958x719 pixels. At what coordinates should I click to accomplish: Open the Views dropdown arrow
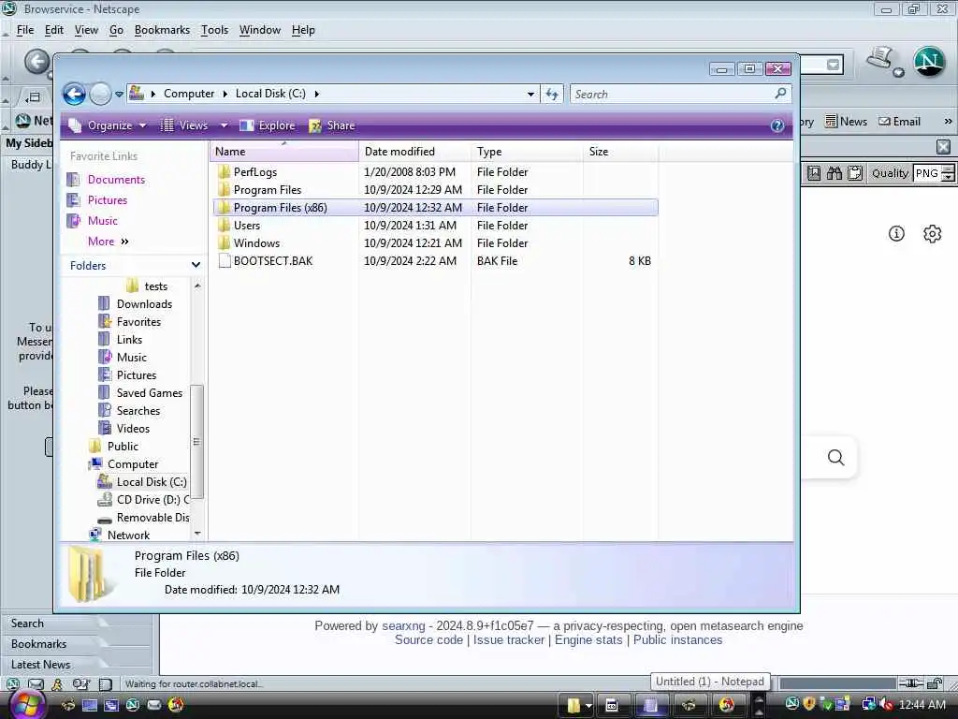[224, 125]
